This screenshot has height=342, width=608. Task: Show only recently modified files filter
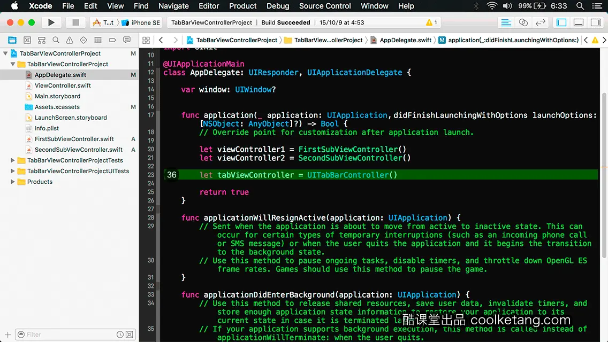120,335
